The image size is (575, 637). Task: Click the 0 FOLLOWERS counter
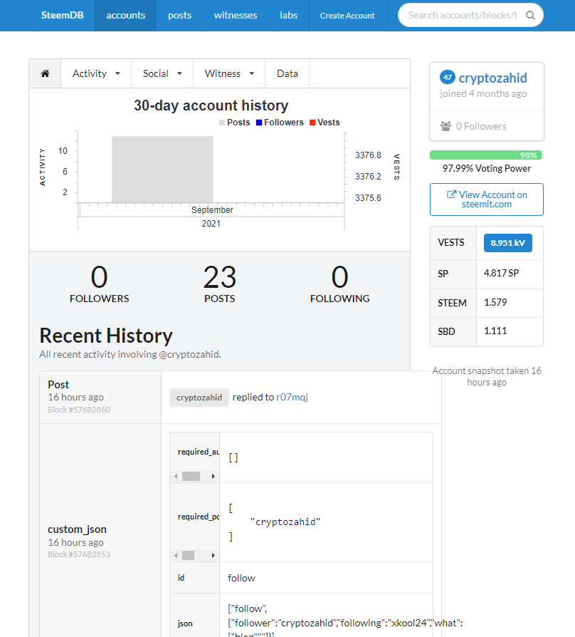pyautogui.click(x=99, y=284)
